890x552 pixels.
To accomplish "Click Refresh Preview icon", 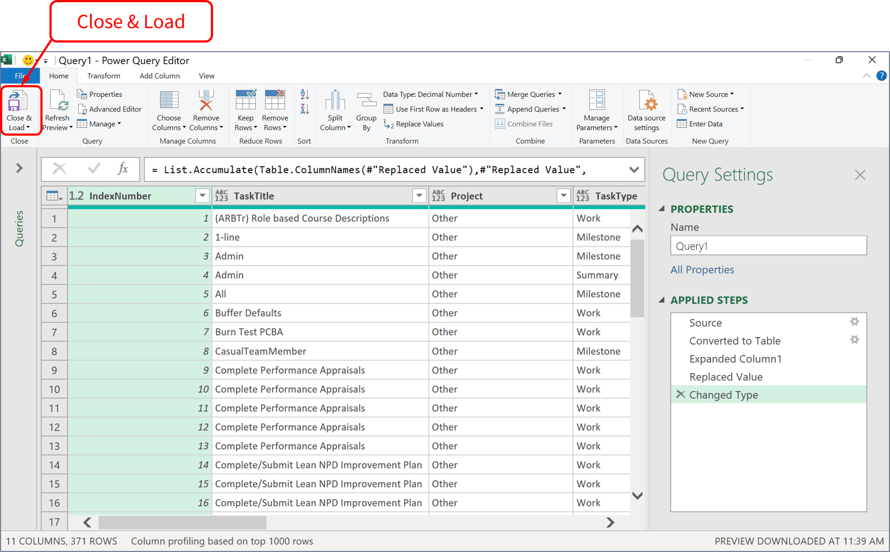I will 58,101.
